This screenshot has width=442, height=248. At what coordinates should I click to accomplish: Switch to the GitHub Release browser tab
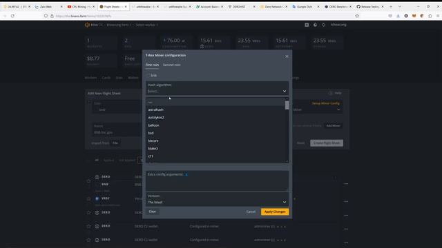pyautogui.click(x=369, y=7)
